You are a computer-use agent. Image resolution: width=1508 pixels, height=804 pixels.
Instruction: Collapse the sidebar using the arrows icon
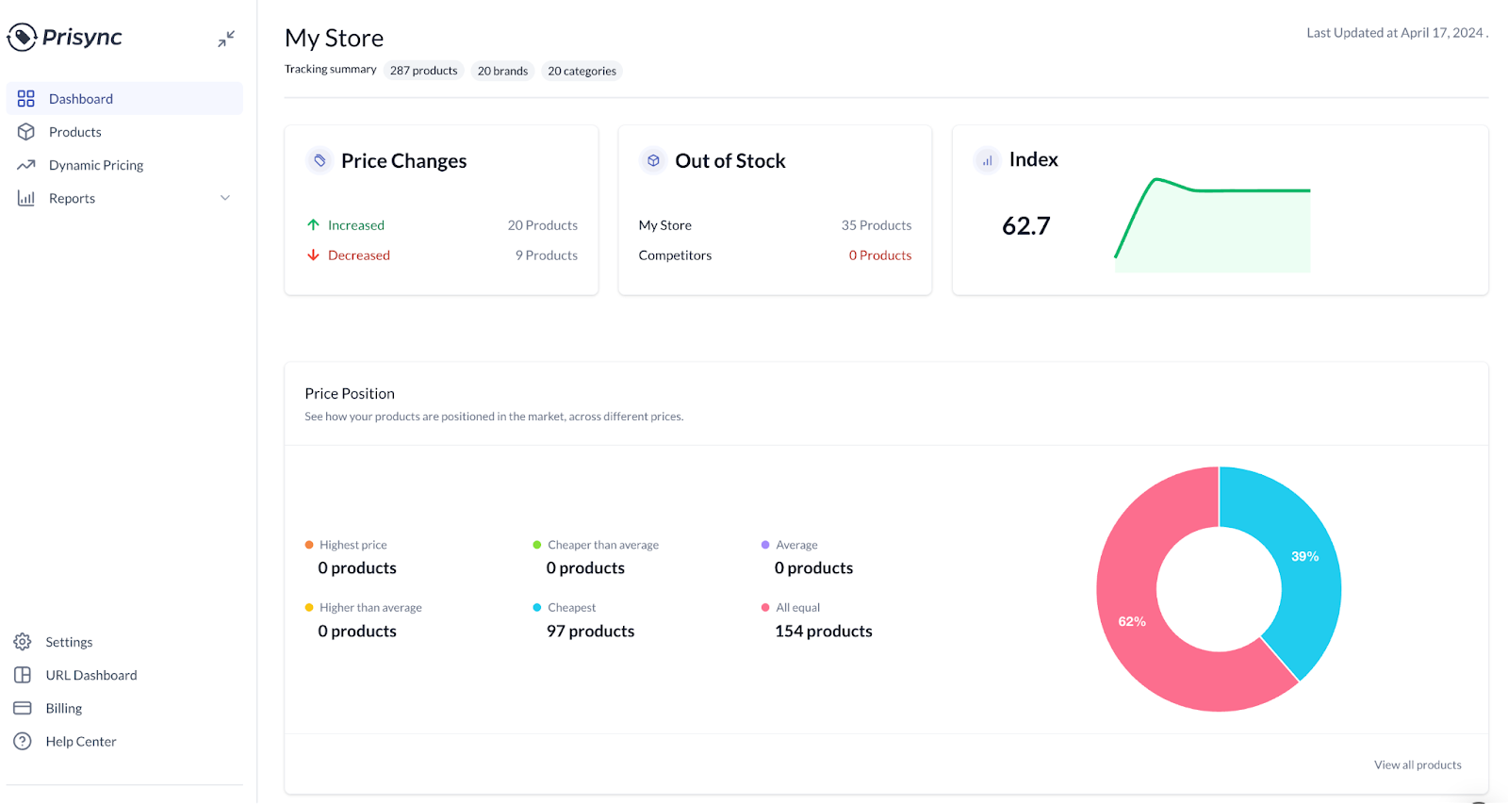[226, 39]
